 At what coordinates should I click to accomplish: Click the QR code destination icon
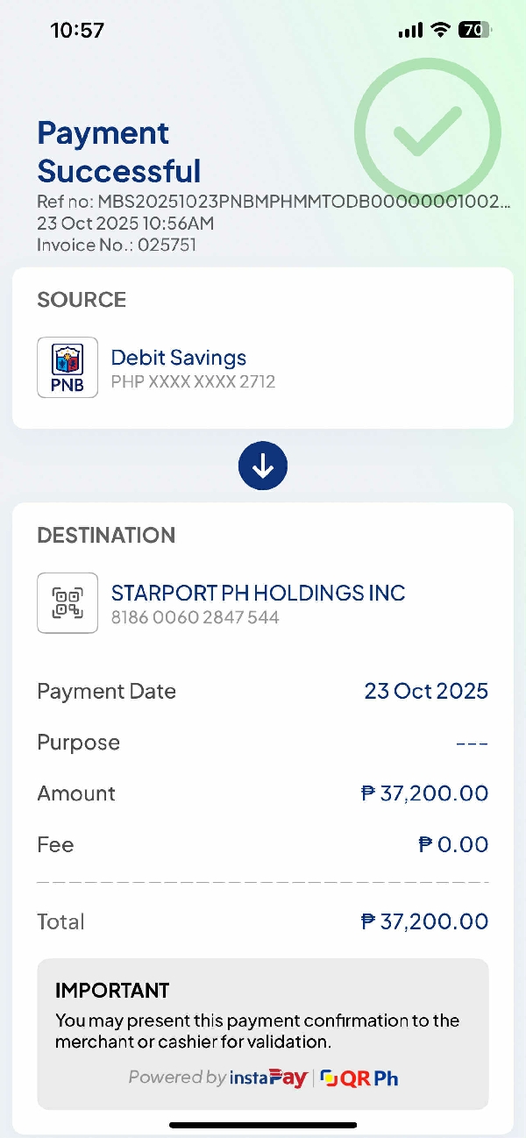tap(68, 603)
